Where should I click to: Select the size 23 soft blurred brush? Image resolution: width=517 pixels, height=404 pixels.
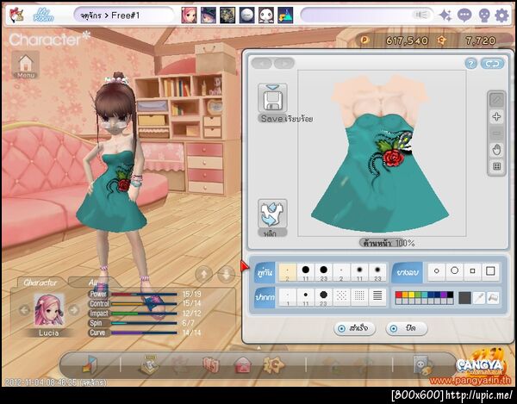[377, 272]
